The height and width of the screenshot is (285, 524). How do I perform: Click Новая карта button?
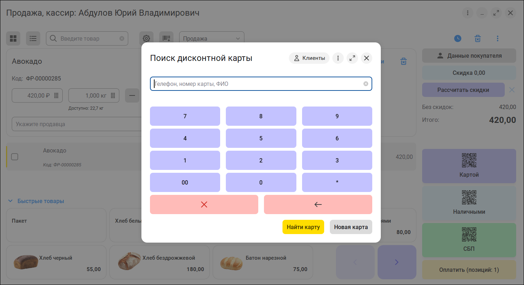click(351, 227)
